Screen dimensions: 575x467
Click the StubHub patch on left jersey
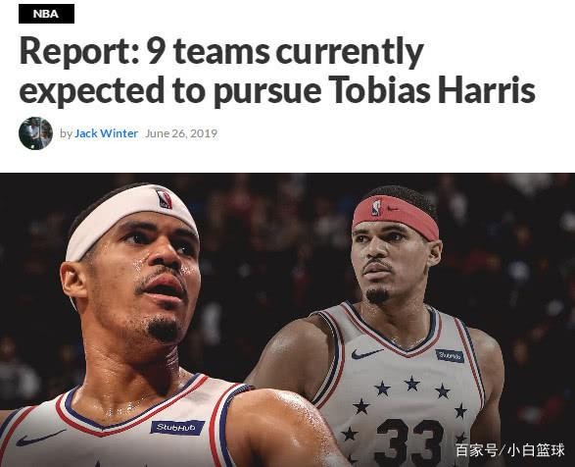click(177, 428)
